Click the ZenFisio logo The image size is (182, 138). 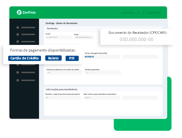coord(26,12)
